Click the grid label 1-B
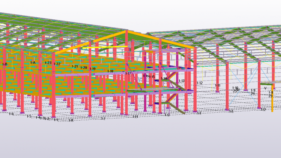The height and width of the screenshot is (158, 281). coord(5,64)
